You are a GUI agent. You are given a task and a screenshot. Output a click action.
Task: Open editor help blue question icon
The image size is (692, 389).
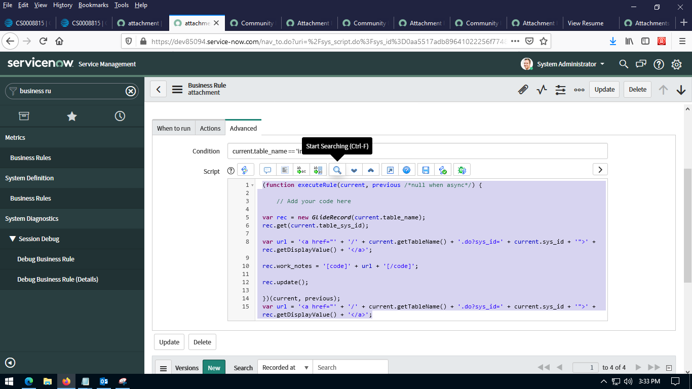click(x=406, y=170)
